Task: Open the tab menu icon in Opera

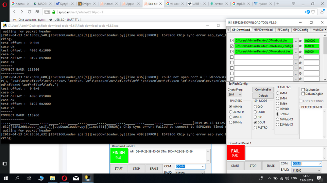Action: pos(293,4)
